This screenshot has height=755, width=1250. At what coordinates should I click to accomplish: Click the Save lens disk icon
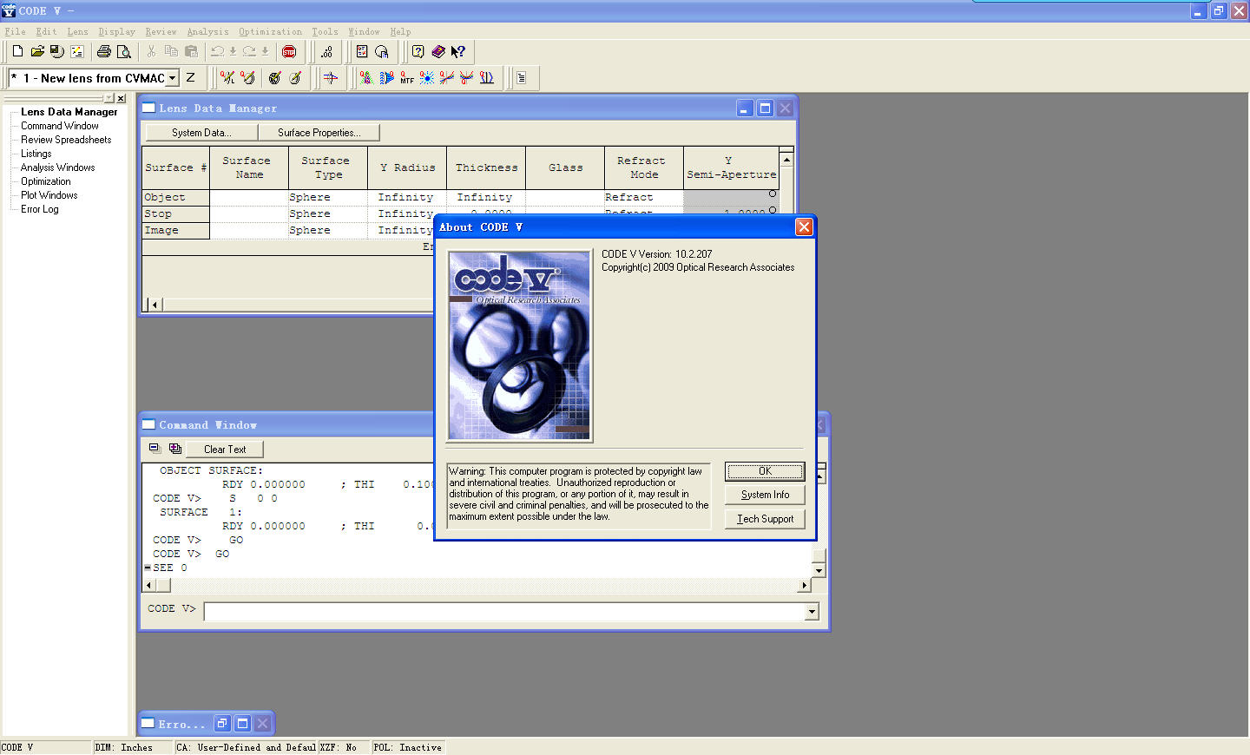click(x=57, y=51)
